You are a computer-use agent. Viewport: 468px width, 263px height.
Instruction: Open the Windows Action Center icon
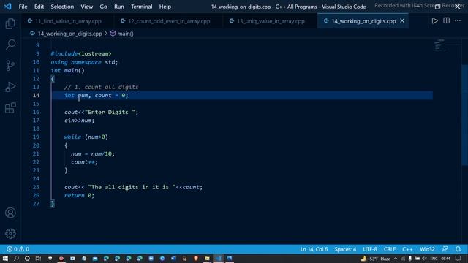tap(458, 259)
